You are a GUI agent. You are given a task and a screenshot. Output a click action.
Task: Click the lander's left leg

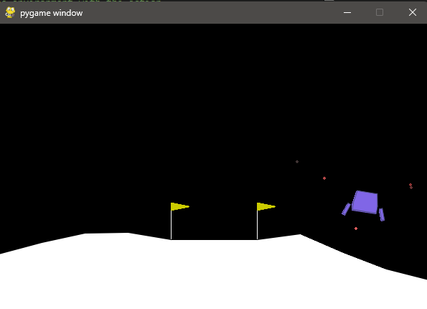(346, 209)
